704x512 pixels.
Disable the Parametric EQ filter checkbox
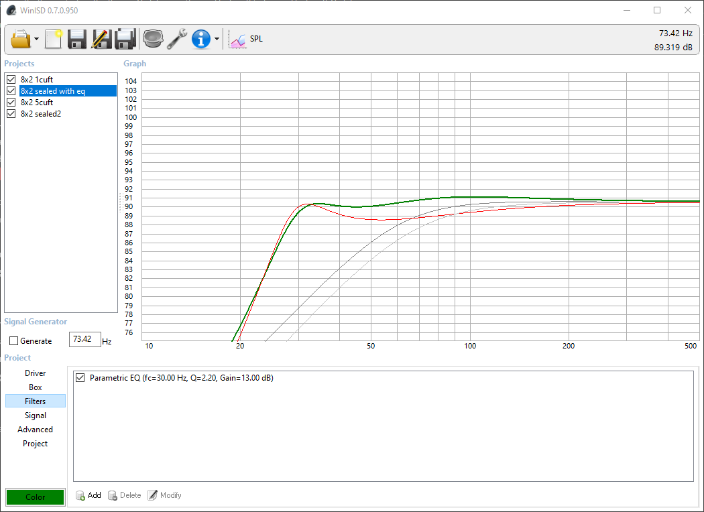click(80, 378)
